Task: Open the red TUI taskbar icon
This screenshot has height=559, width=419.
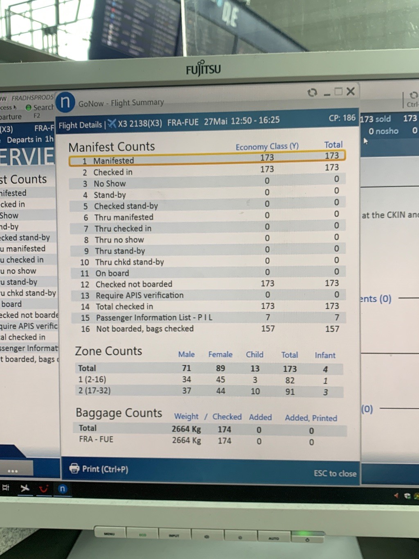Action: (43, 488)
